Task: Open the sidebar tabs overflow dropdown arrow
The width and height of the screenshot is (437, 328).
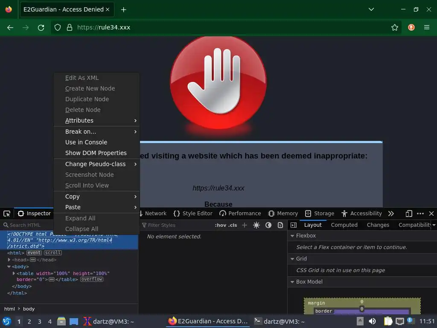Action: (434, 225)
